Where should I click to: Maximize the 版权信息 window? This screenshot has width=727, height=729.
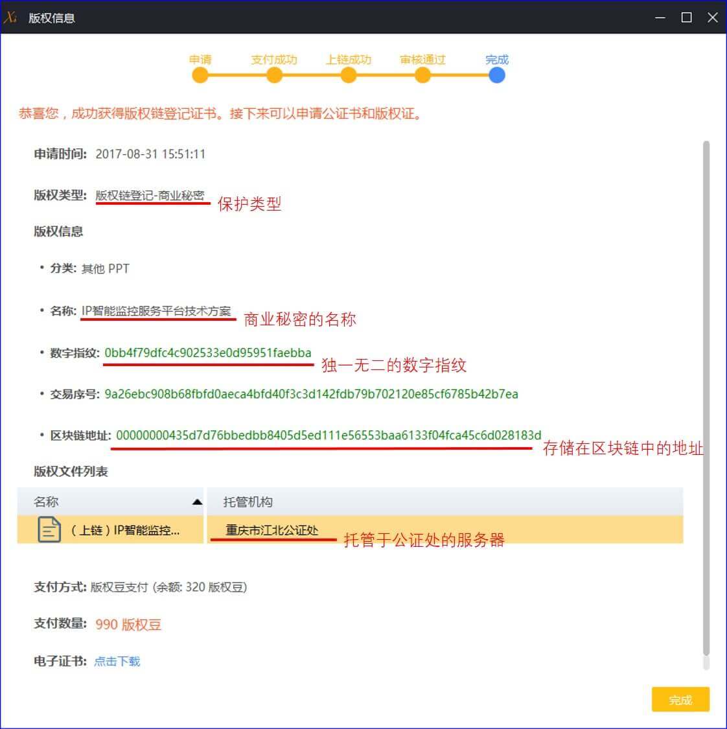[687, 17]
